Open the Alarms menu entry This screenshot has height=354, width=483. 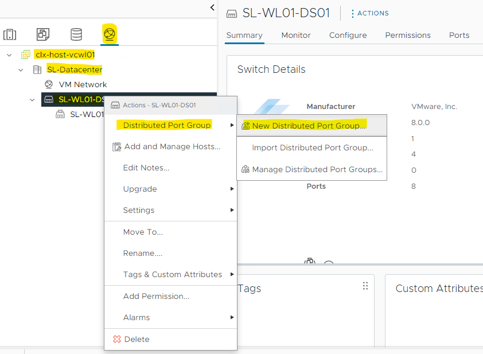(x=170, y=318)
